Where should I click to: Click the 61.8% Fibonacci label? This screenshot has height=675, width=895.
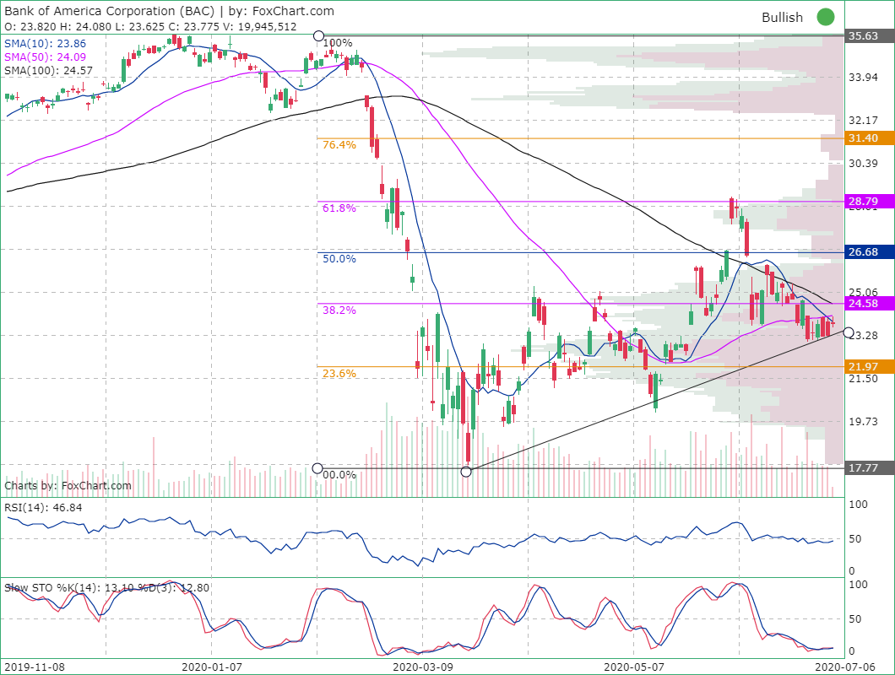point(339,208)
